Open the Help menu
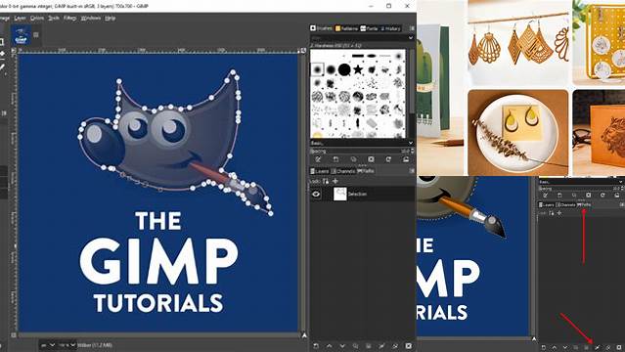Image resolution: width=625 pixels, height=352 pixels. coord(110,19)
